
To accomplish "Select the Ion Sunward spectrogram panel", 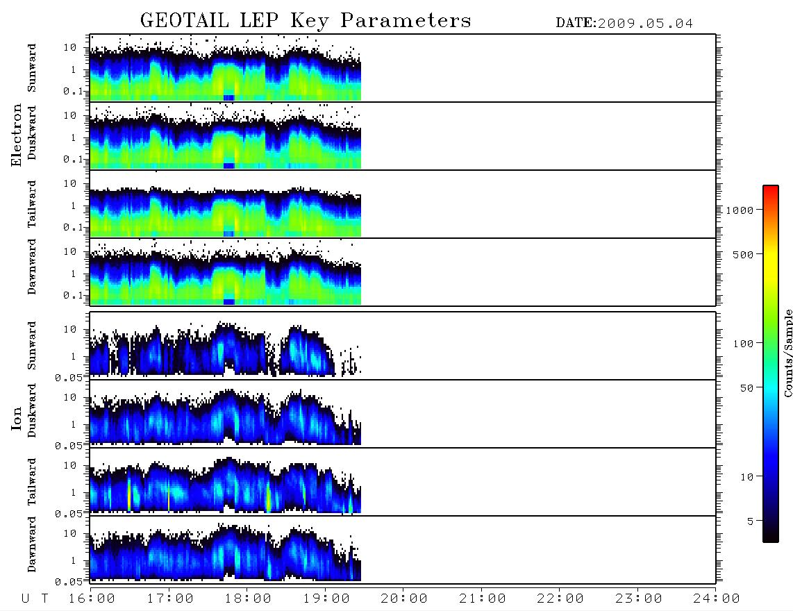I will tap(403, 346).
